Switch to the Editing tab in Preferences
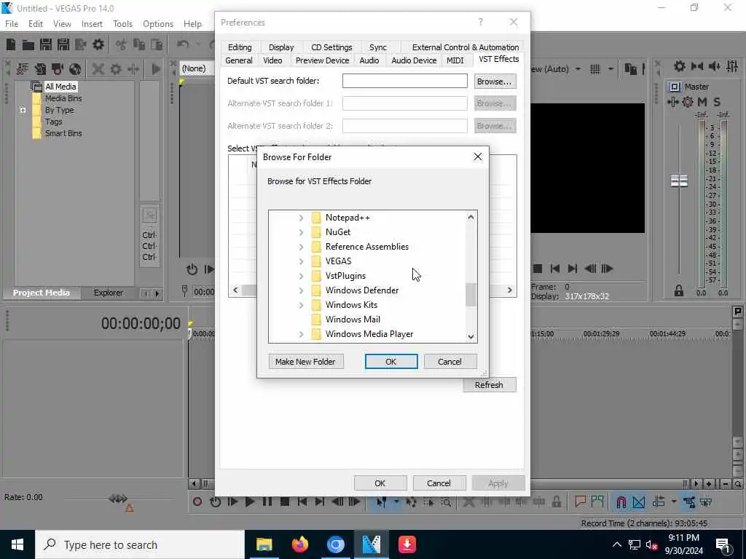This screenshot has height=559, width=746. pyautogui.click(x=239, y=47)
